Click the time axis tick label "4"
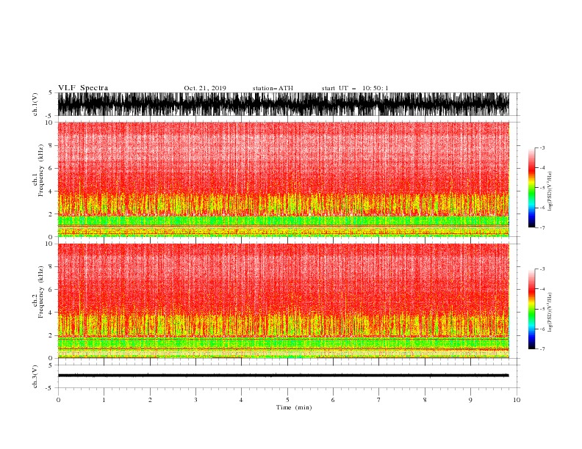Viewport: 582px width, 449px height. (241, 400)
